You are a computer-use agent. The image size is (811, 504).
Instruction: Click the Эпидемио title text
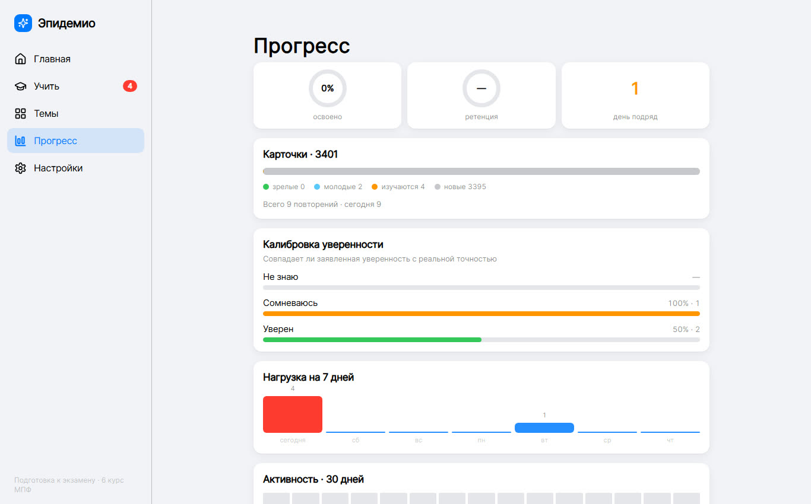point(66,24)
